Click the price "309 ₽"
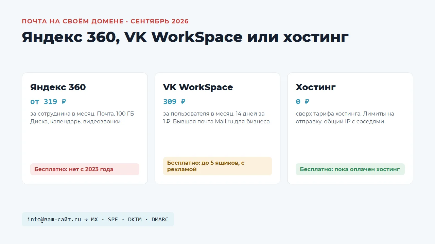The height and width of the screenshot is (244, 435). click(174, 102)
